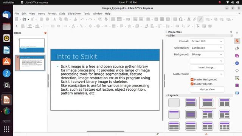
Task: Select slide 1 thumbnail in Slides panel
Action: tap(32, 45)
